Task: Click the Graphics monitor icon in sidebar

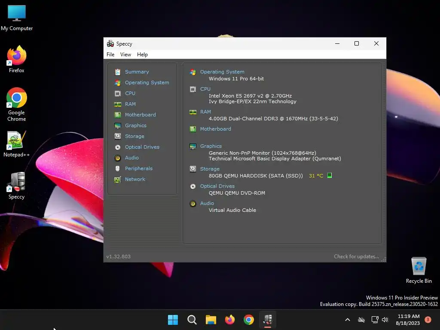Action: [118, 125]
